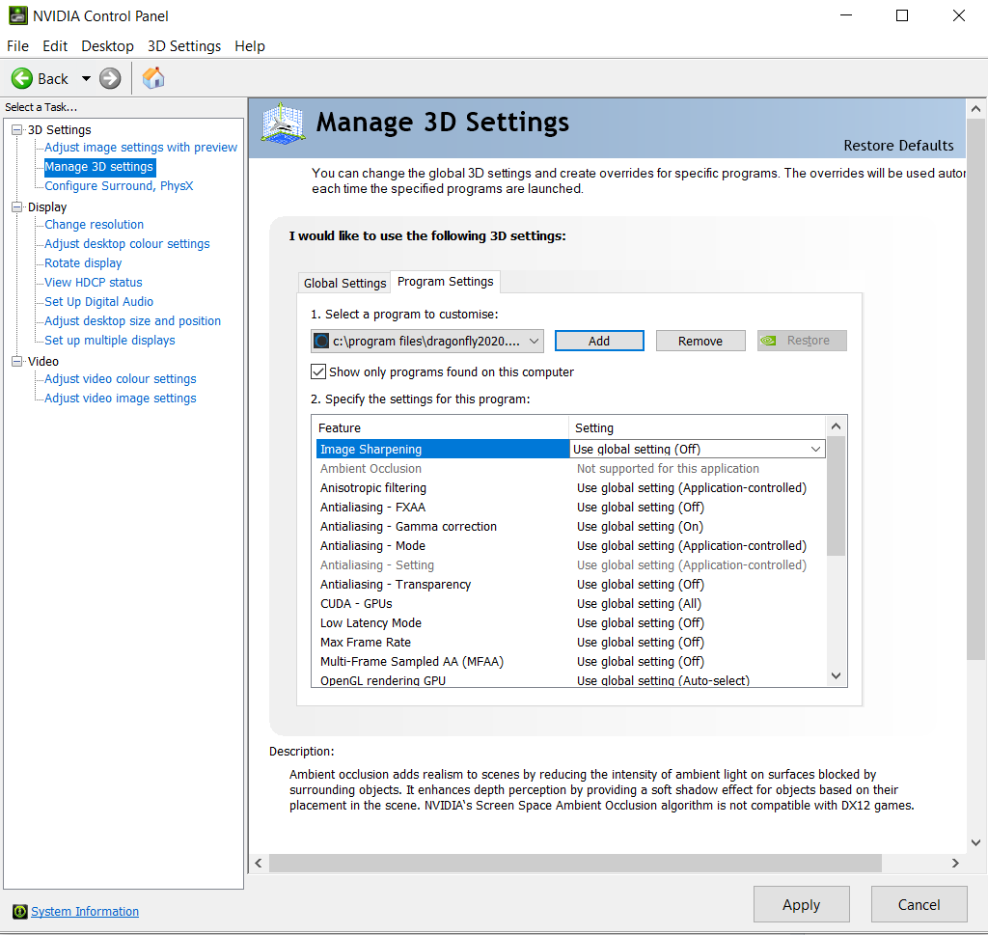
Task: Click the Forward arrow icon in toolbar
Action: (x=110, y=79)
